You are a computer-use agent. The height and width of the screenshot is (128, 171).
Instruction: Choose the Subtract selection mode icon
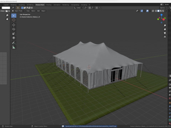click(27, 8)
